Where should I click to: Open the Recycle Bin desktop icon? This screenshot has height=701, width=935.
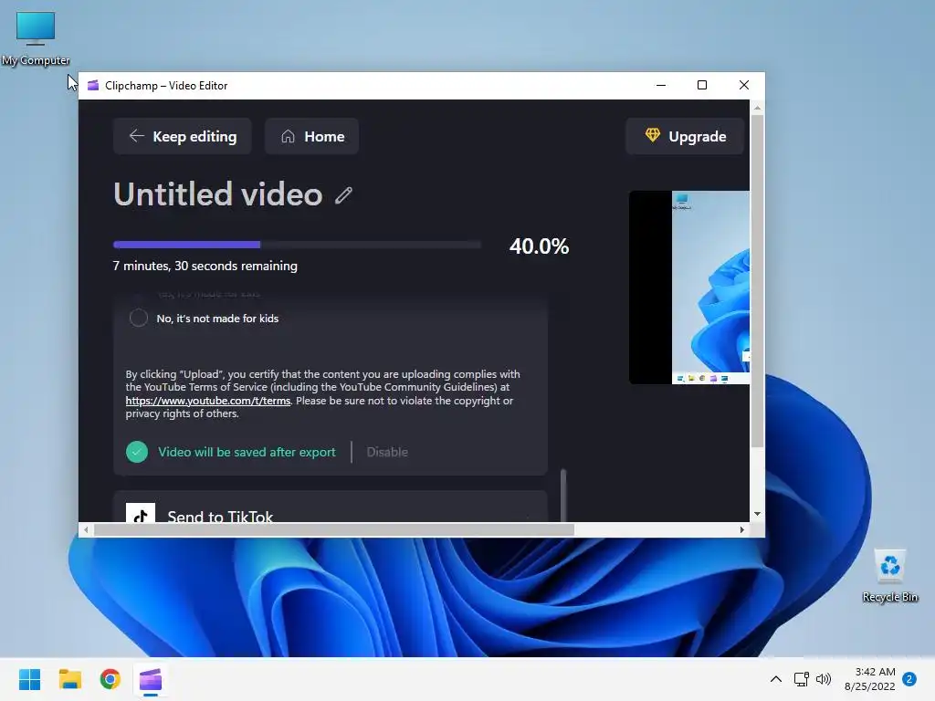tap(889, 576)
